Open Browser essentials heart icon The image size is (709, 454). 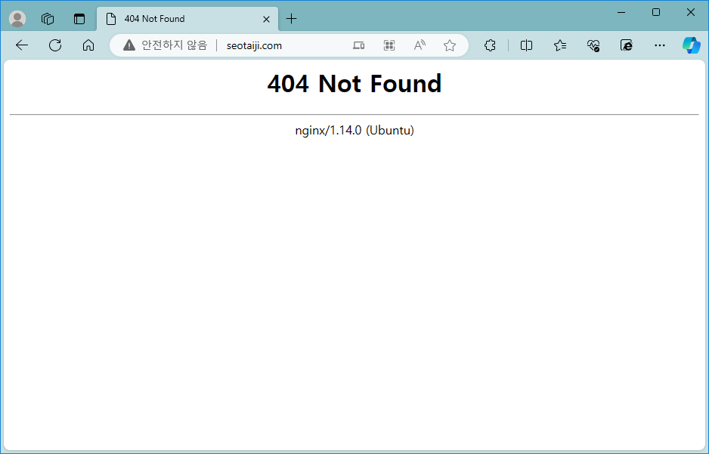[593, 45]
